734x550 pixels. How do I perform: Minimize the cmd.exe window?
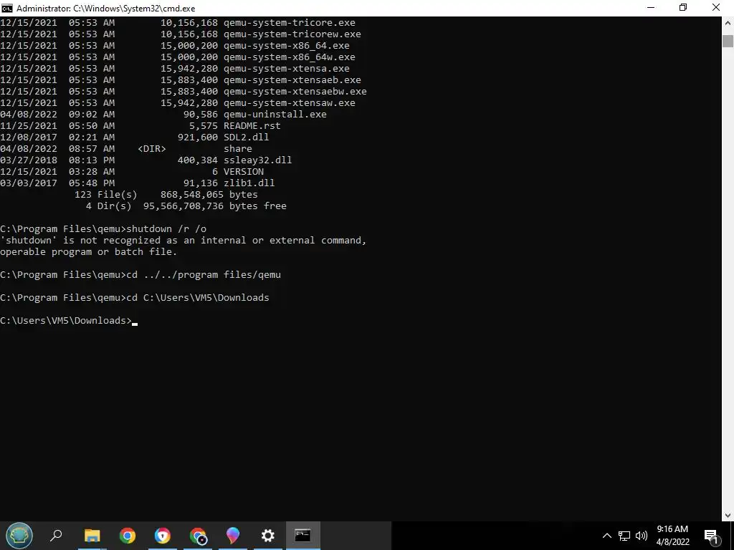pos(651,8)
